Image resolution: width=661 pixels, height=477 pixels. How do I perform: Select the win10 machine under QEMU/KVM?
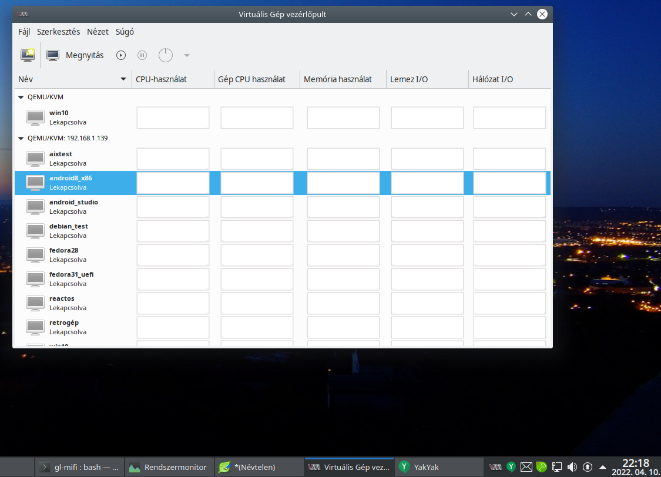tap(283, 117)
